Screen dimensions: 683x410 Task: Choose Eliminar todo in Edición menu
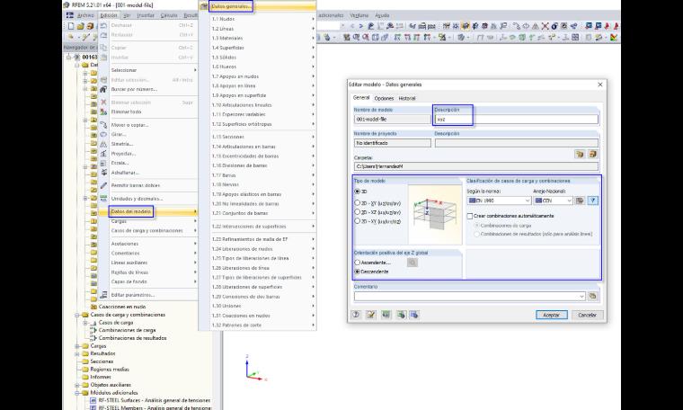click(126, 111)
